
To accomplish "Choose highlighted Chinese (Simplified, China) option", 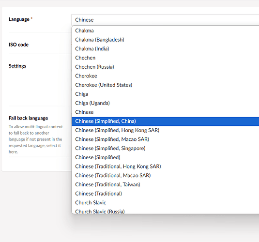I will point(165,121).
